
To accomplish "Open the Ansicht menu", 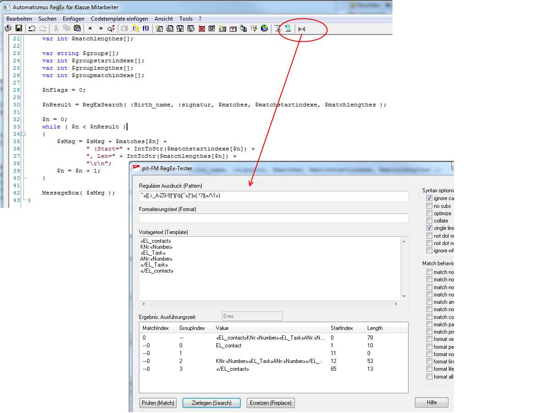I will point(164,19).
